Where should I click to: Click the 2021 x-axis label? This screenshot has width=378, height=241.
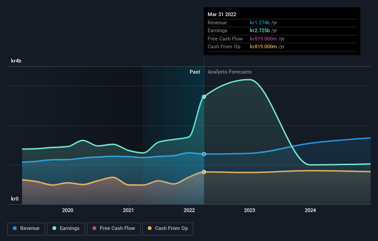click(x=128, y=211)
